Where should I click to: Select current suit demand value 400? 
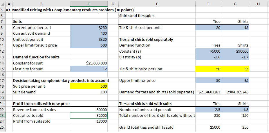point(89,33)
